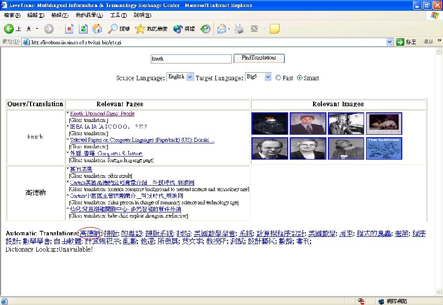
Task: Open the History clock icon
Action: click(x=205, y=28)
